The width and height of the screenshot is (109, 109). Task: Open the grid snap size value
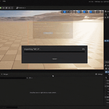click(x=81, y=12)
